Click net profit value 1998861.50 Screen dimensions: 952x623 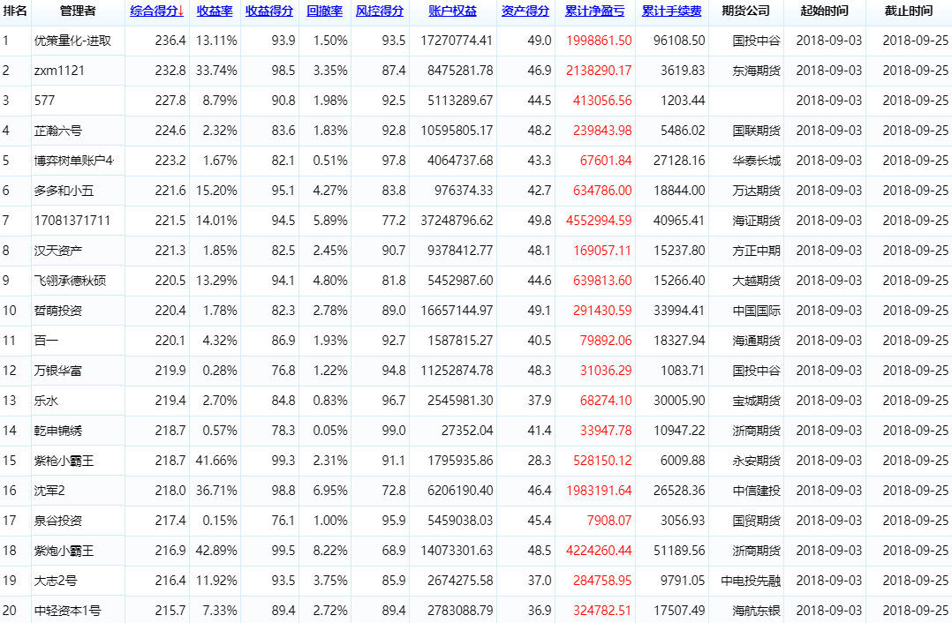point(599,41)
